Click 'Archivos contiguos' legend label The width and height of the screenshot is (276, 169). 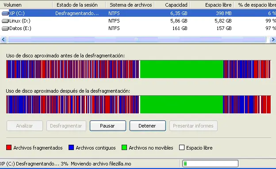point(96,148)
